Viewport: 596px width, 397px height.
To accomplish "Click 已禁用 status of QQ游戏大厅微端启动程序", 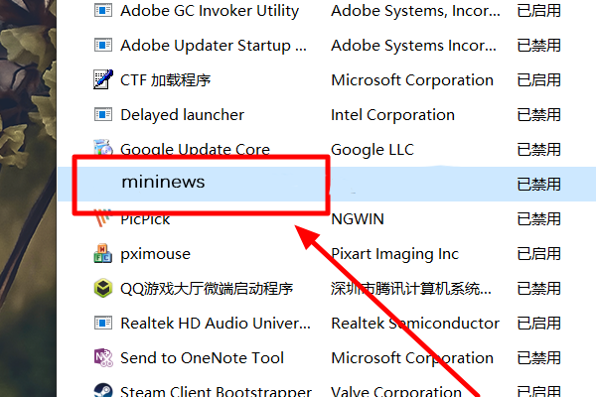I will point(539,289).
